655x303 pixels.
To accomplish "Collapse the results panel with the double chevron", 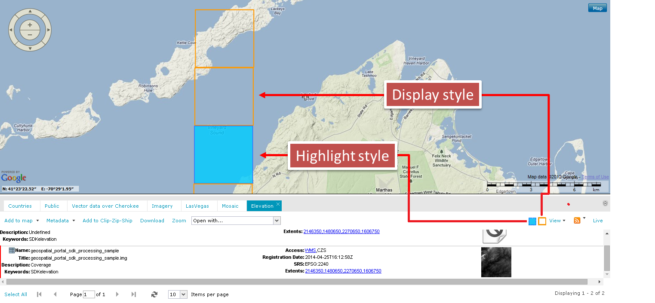I will point(605,203).
